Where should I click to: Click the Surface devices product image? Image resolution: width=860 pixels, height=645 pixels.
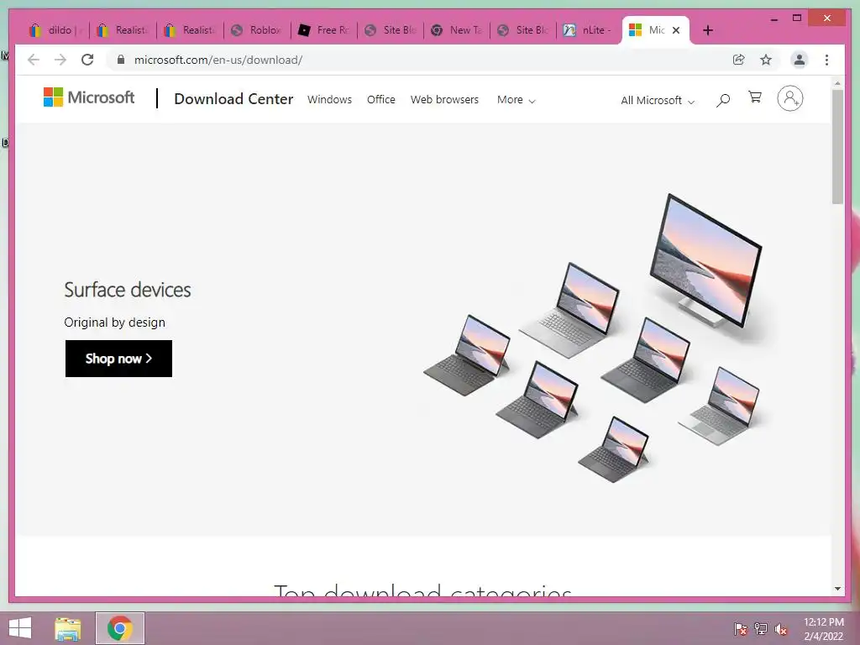tap(592, 338)
